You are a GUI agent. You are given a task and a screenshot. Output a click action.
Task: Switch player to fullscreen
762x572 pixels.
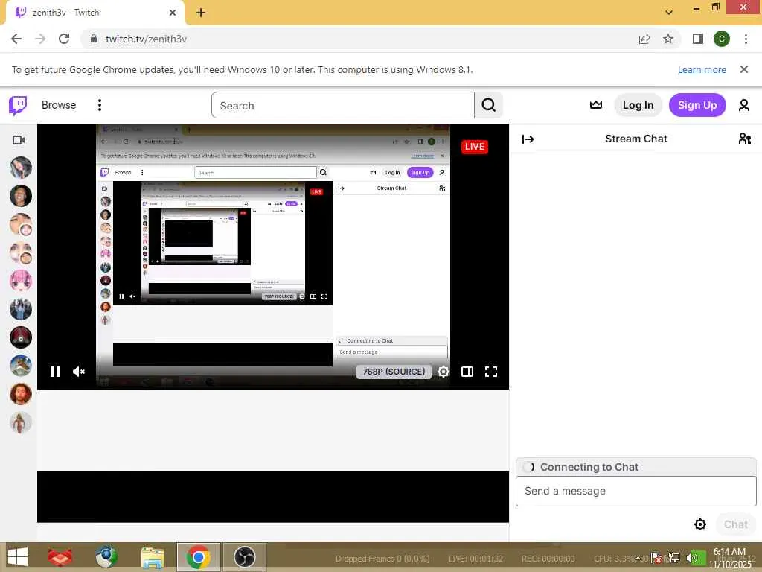point(491,372)
